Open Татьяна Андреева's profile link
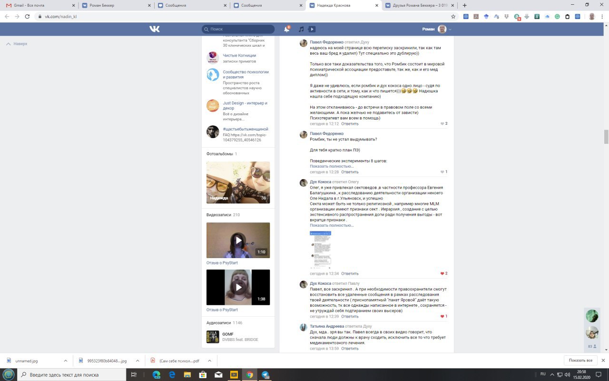 click(327, 326)
